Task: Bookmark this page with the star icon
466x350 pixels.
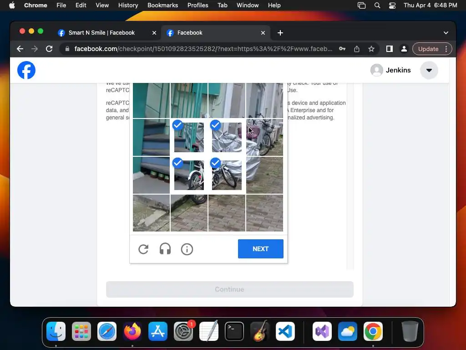Action: (371, 49)
